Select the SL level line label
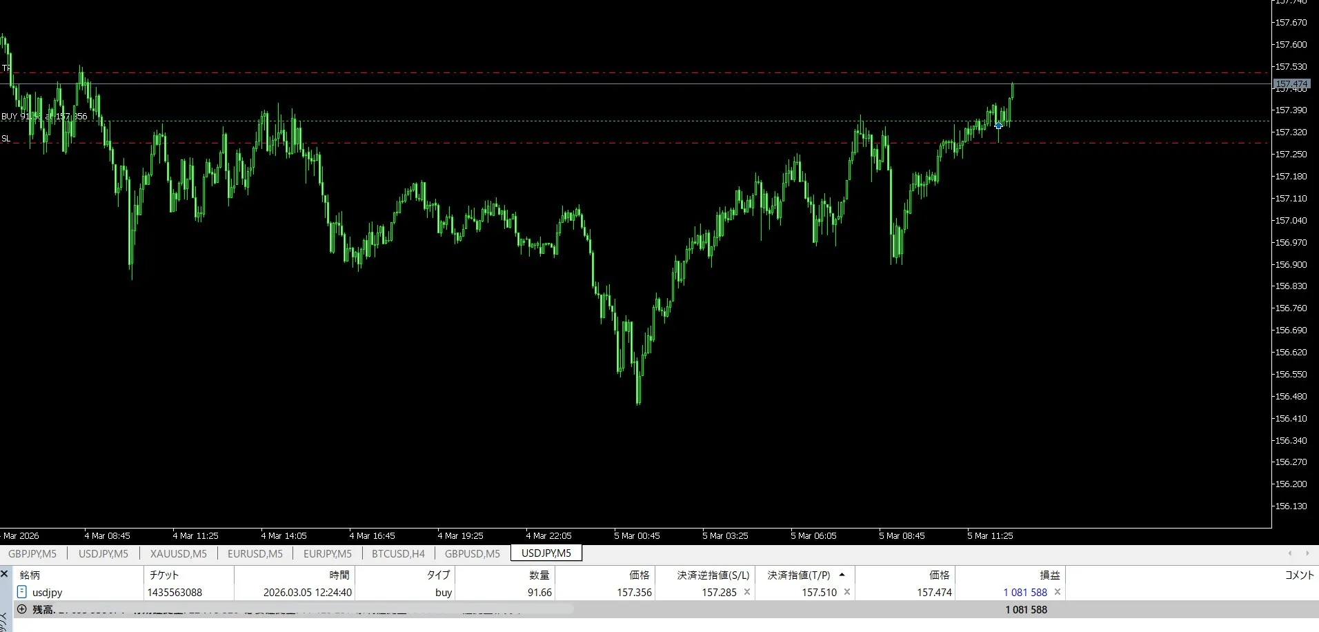The height and width of the screenshot is (632, 1319). tap(6, 139)
